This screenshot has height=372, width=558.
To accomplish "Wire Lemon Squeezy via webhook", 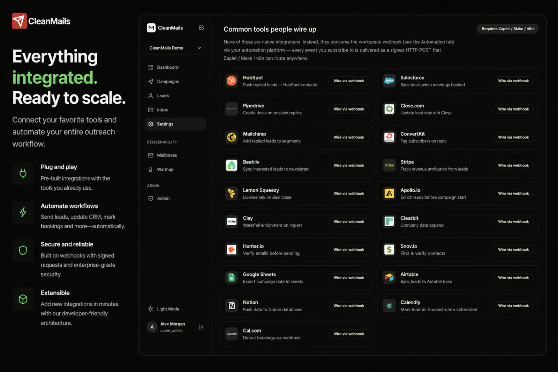I will tap(349, 193).
